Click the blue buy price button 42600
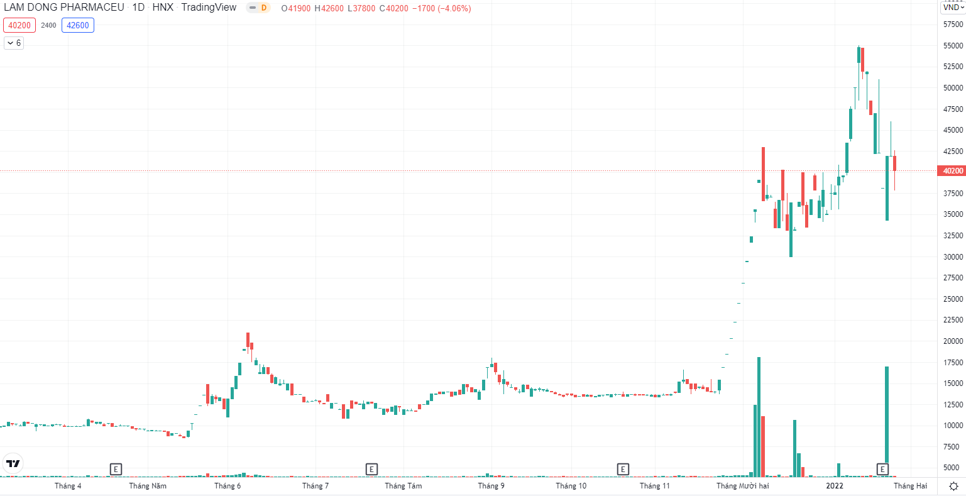The height and width of the screenshot is (496, 966). (78, 25)
